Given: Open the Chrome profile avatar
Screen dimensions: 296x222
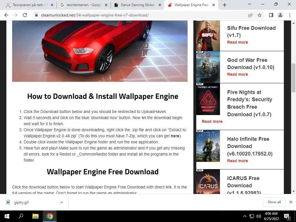Looking at the screenshot, I should 280,15.
